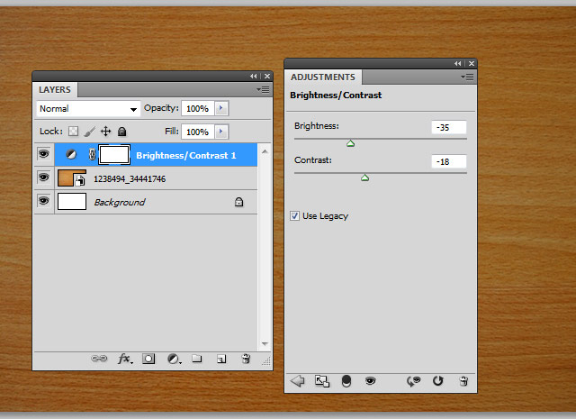Return to adjustment list arrow
576x419 pixels.
click(298, 381)
